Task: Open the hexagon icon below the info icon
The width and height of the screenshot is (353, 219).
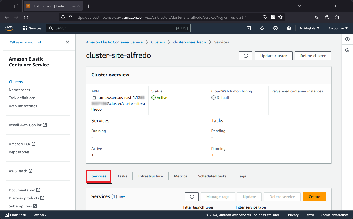Action: pos(347,50)
